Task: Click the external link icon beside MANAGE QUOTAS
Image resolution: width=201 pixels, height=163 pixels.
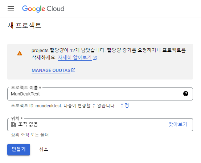Action: click(73, 70)
